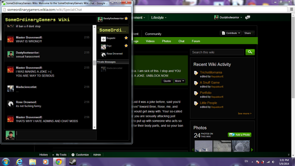Click the Quote button

pyautogui.click(x=167, y=81)
